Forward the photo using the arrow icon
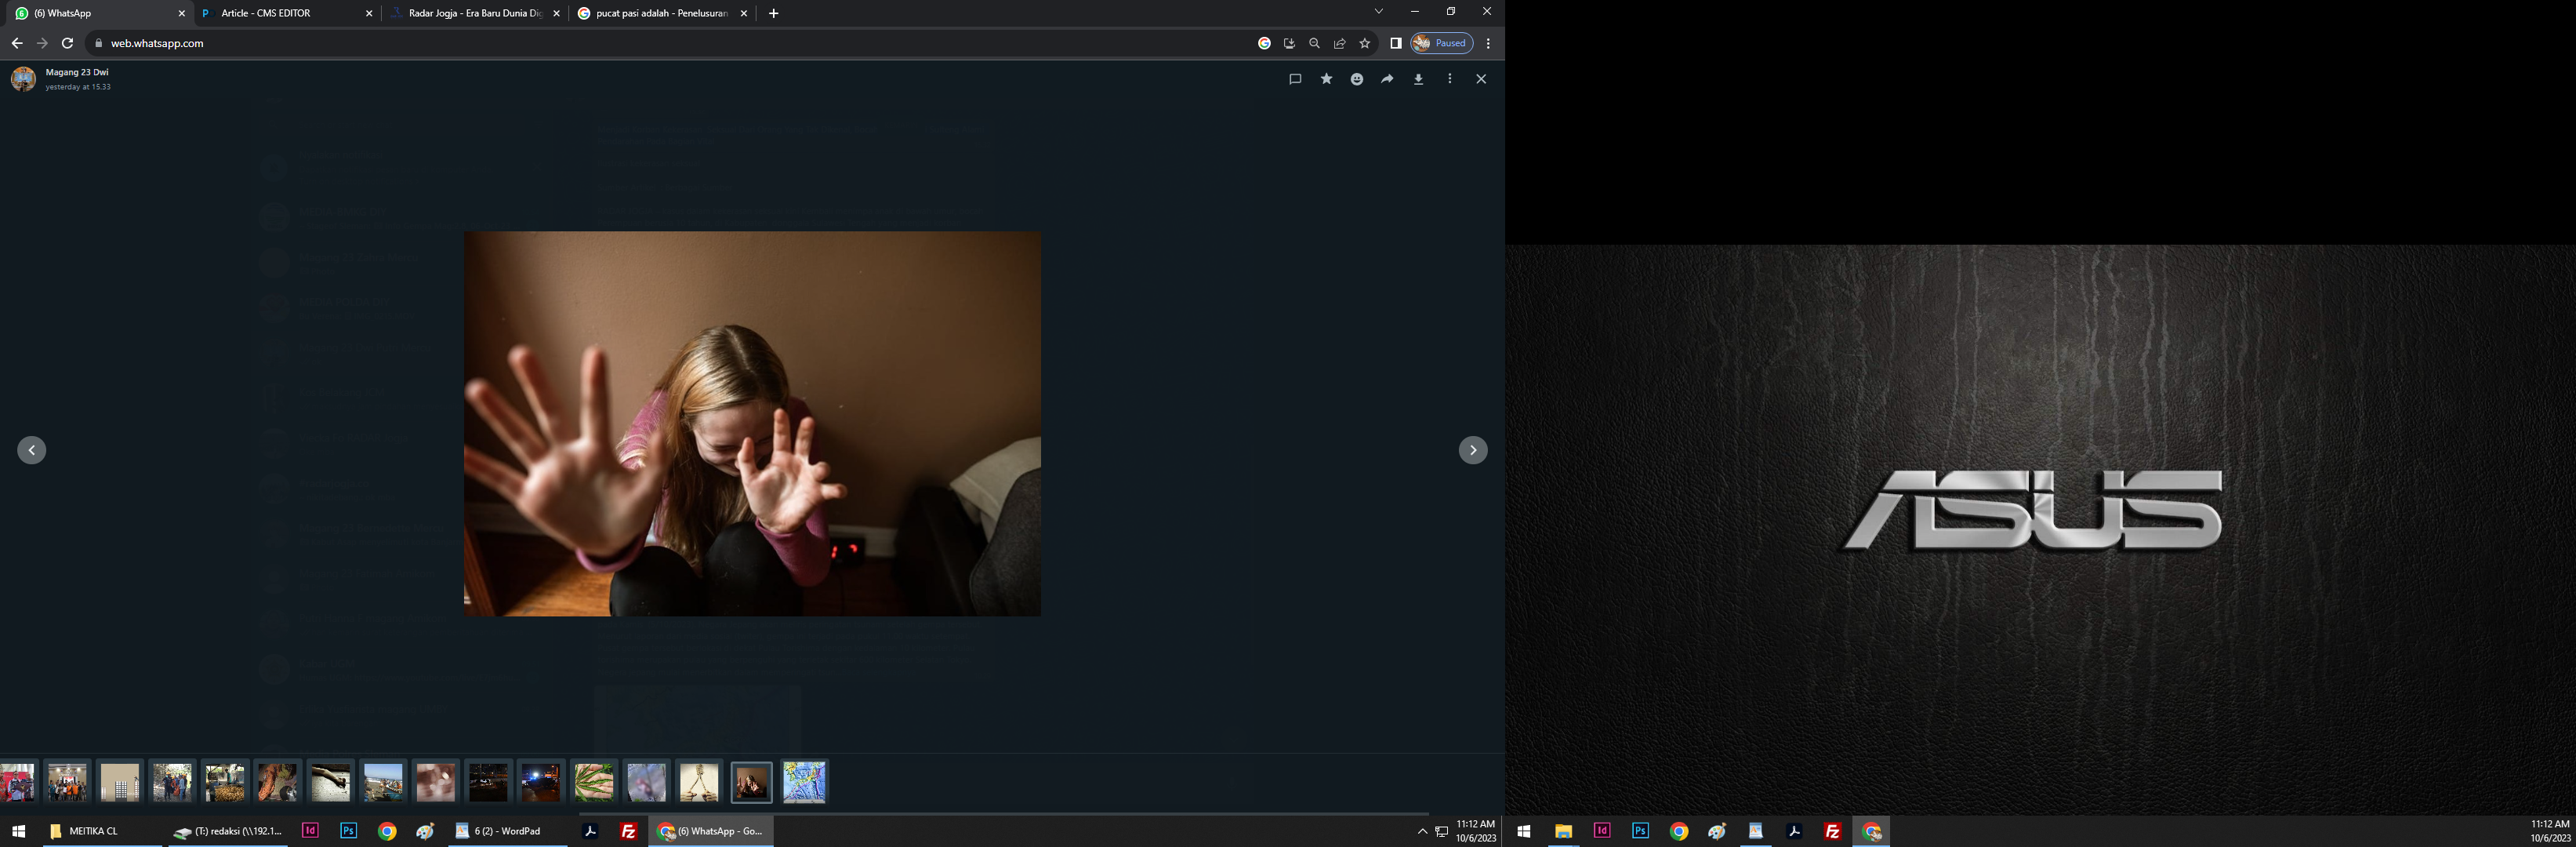The width and height of the screenshot is (2576, 847). point(1387,79)
